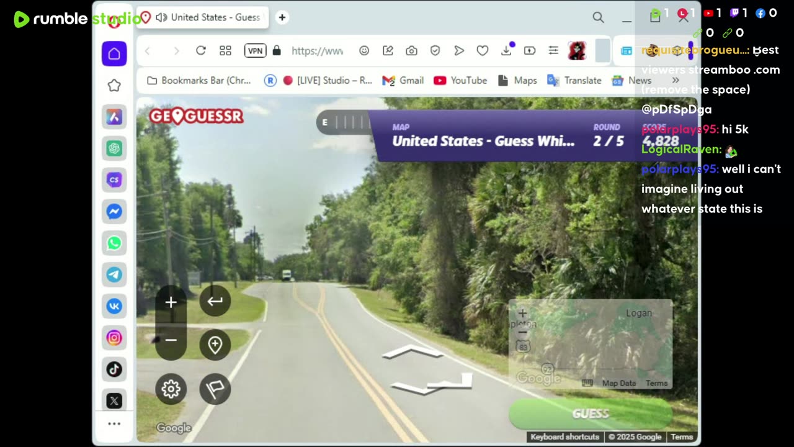Go forward to next page
This screenshot has width=794, height=447.
[176, 50]
